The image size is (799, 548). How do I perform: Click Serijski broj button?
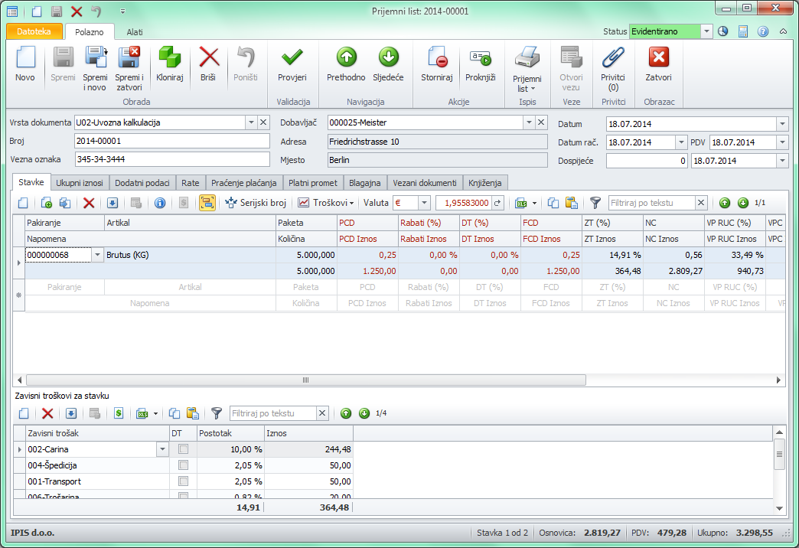pyautogui.click(x=256, y=203)
